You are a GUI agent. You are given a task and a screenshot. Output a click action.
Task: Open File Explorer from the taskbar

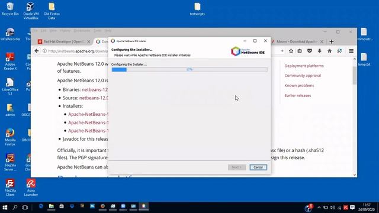[x=52, y=206]
